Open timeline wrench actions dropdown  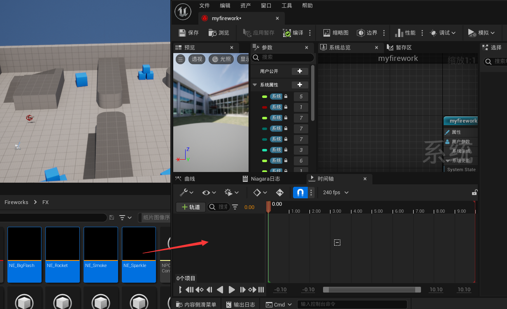(x=187, y=192)
